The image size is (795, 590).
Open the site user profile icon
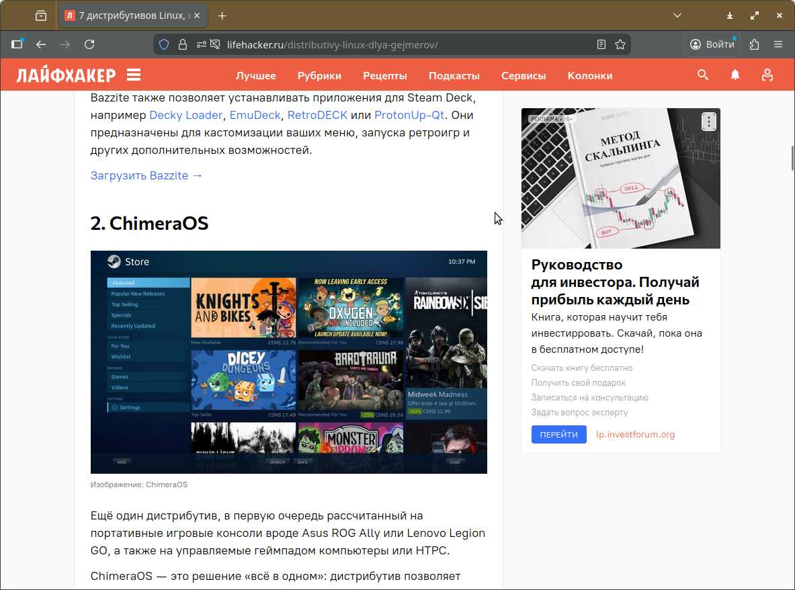coord(767,75)
